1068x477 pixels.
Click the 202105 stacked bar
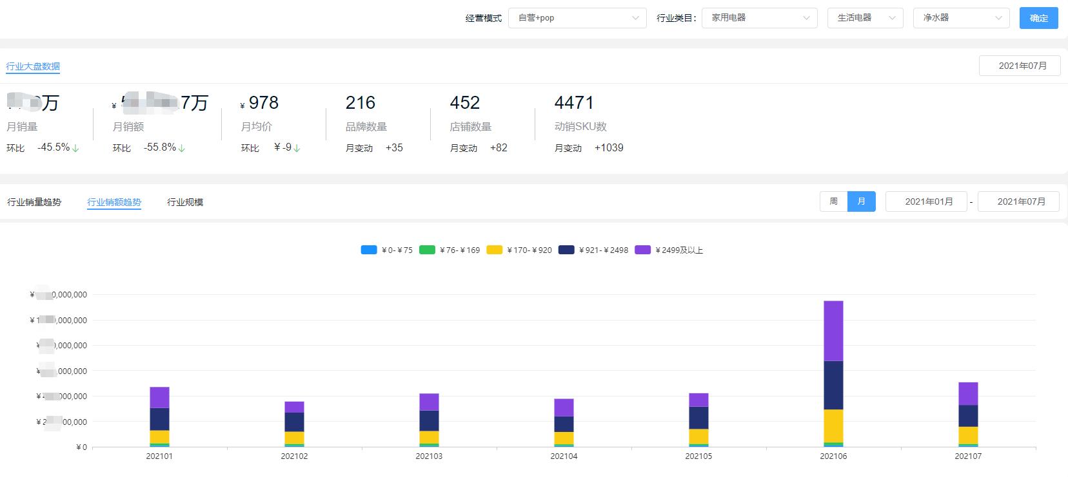tap(698, 420)
